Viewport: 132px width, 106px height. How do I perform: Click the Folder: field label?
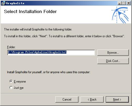(11, 47)
